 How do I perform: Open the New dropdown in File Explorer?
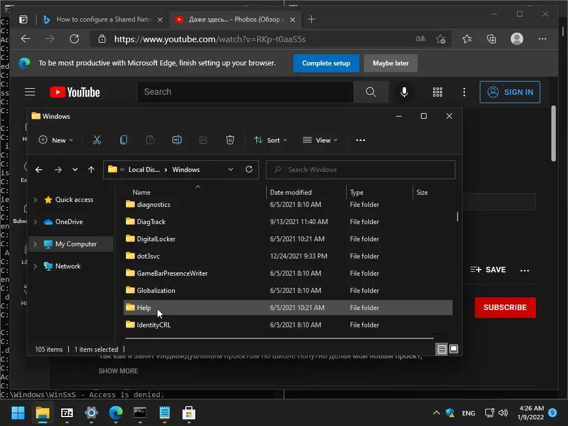point(56,140)
